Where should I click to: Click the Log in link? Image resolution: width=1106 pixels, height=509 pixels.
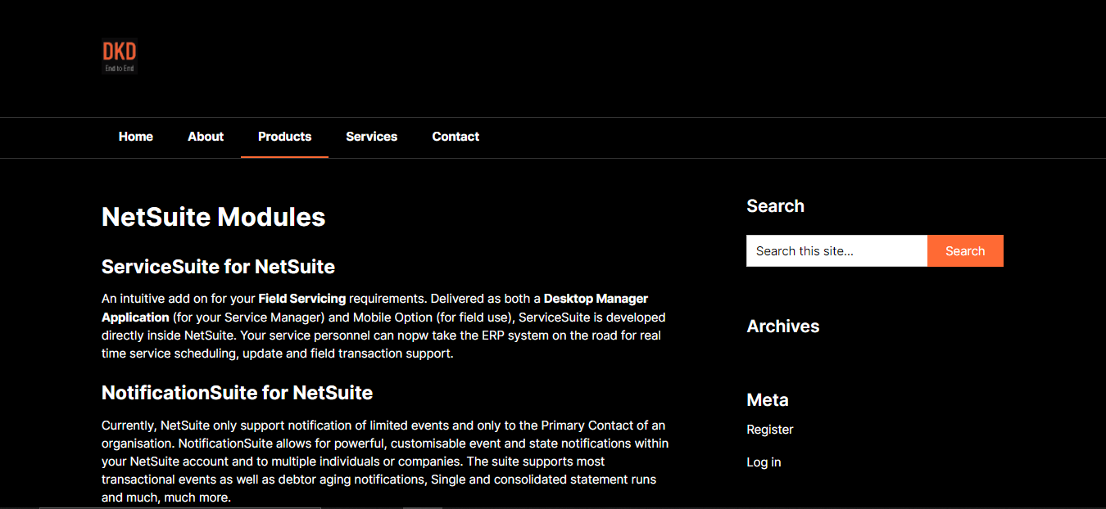(764, 462)
